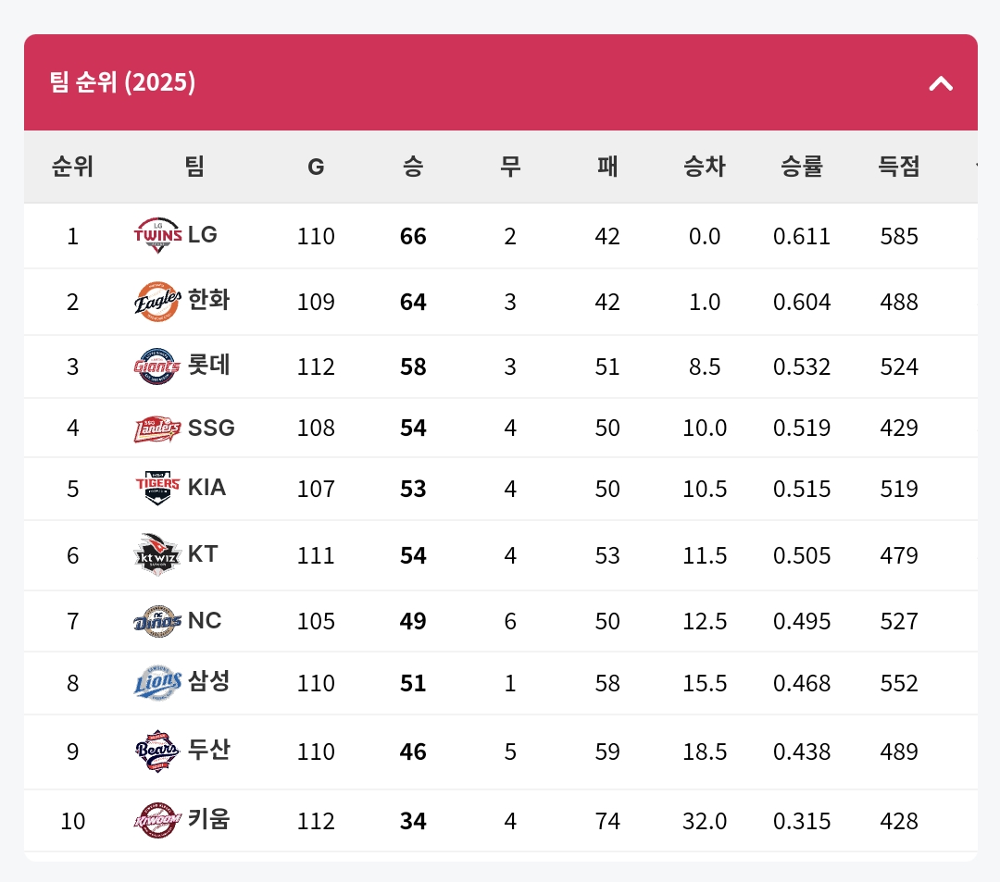Click the 순위 column header
This screenshot has width=1000, height=882.
coord(72,167)
